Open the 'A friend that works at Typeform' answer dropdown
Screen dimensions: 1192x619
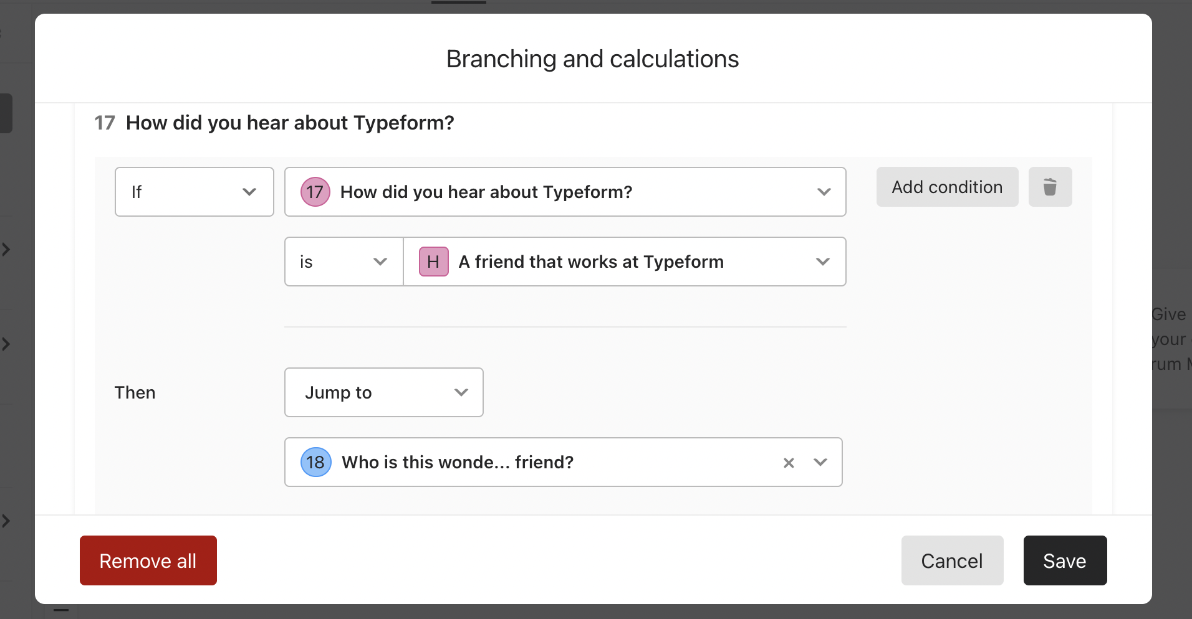click(x=625, y=262)
